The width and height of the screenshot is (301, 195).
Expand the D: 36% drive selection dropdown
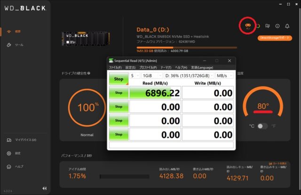pyautogui.click(x=189, y=76)
